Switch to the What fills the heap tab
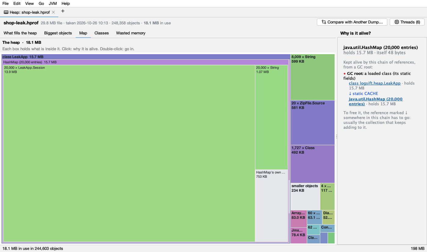This screenshot has width=427, height=252. (20, 33)
